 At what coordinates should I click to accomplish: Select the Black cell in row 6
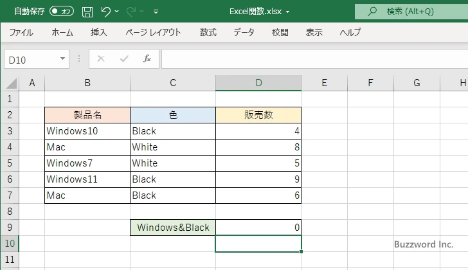[x=173, y=179]
